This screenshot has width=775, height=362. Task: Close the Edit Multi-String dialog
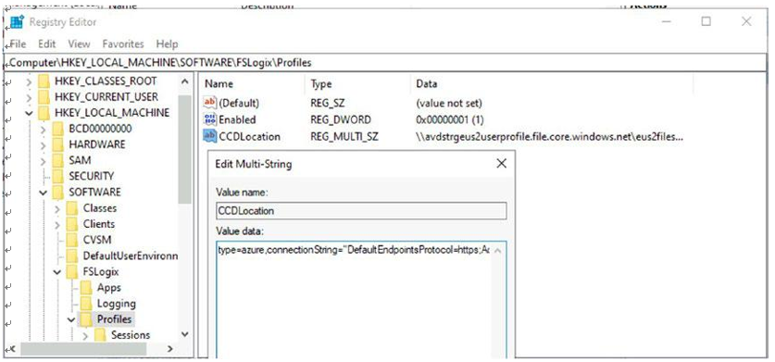pos(501,164)
